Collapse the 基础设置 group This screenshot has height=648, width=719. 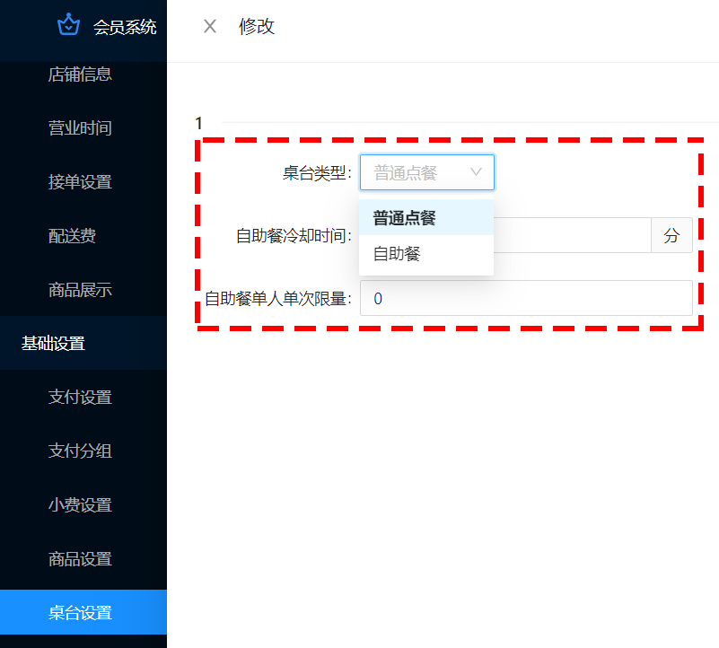pos(83,343)
